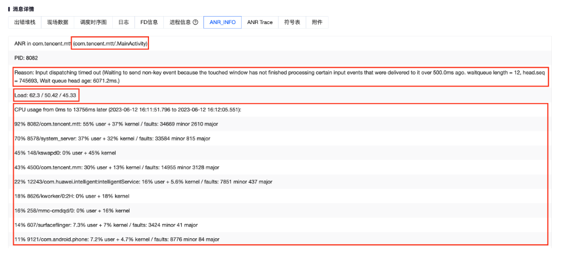
Task: Open the 进程信息 tab label
Action: tap(180, 22)
